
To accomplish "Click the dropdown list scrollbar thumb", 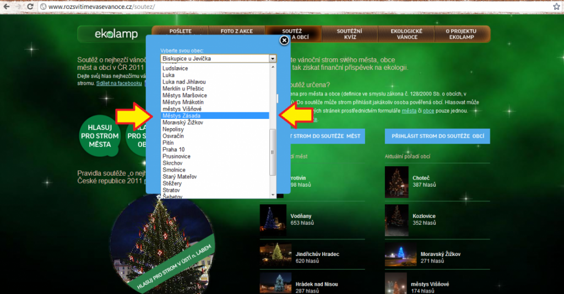I will click(x=272, y=152).
